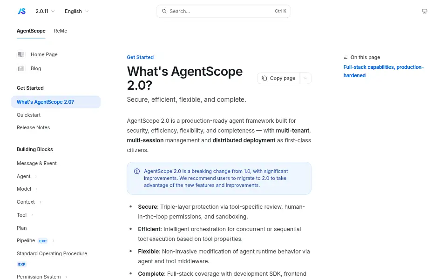Image resolution: width=447 pixels, height=279 pixels.
Task: Click the bold 'Efficient' bullet text
Action: tap(149, 229)
